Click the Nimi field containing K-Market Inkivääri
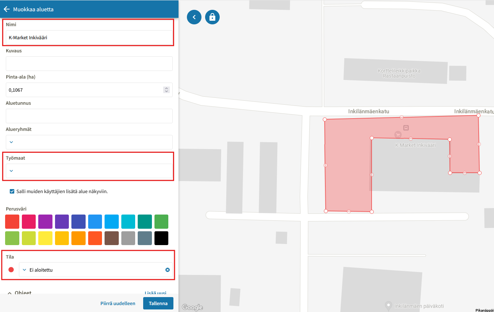Viewport: 494px width, 312px height. click(x=89, y=37)
